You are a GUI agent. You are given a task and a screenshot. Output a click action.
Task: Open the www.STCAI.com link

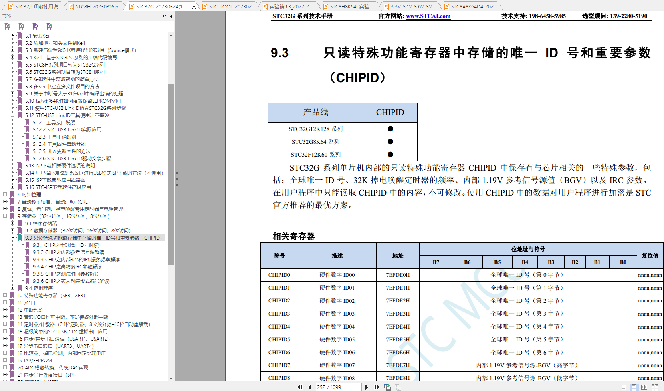tap(428, 16)
